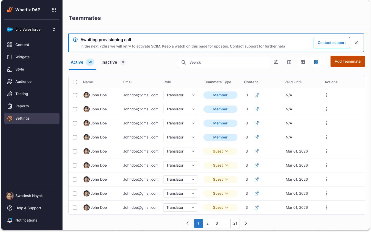Jump to page 21
Image resolution: width=371 pixels, height=232 pixels.
click(x=235, y=223)
